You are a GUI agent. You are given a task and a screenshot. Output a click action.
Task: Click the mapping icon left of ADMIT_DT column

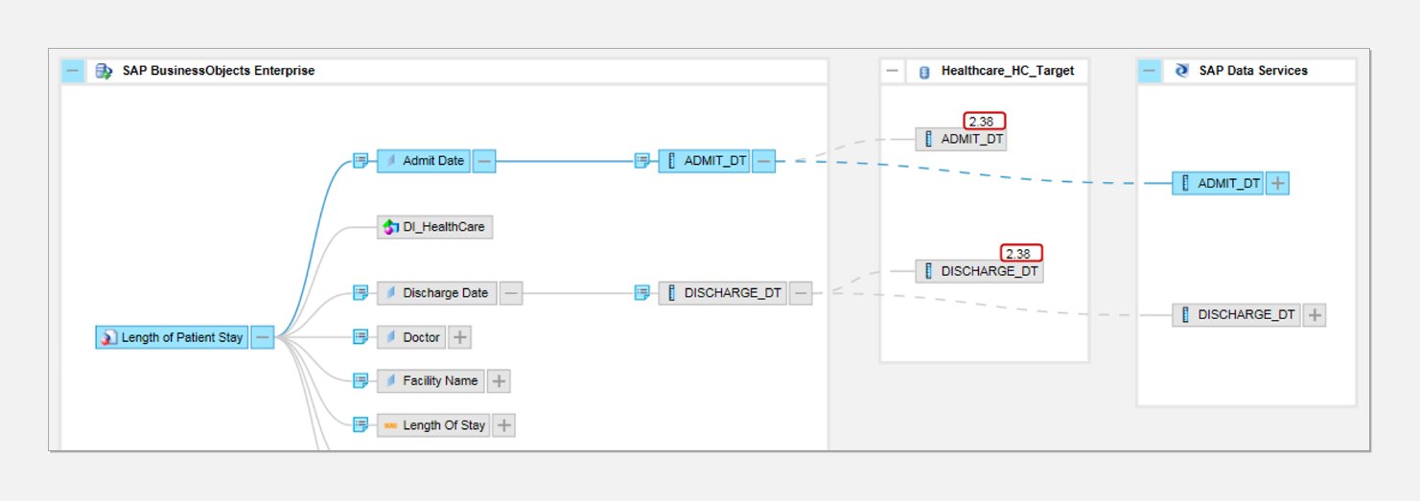tap(642, 161)
